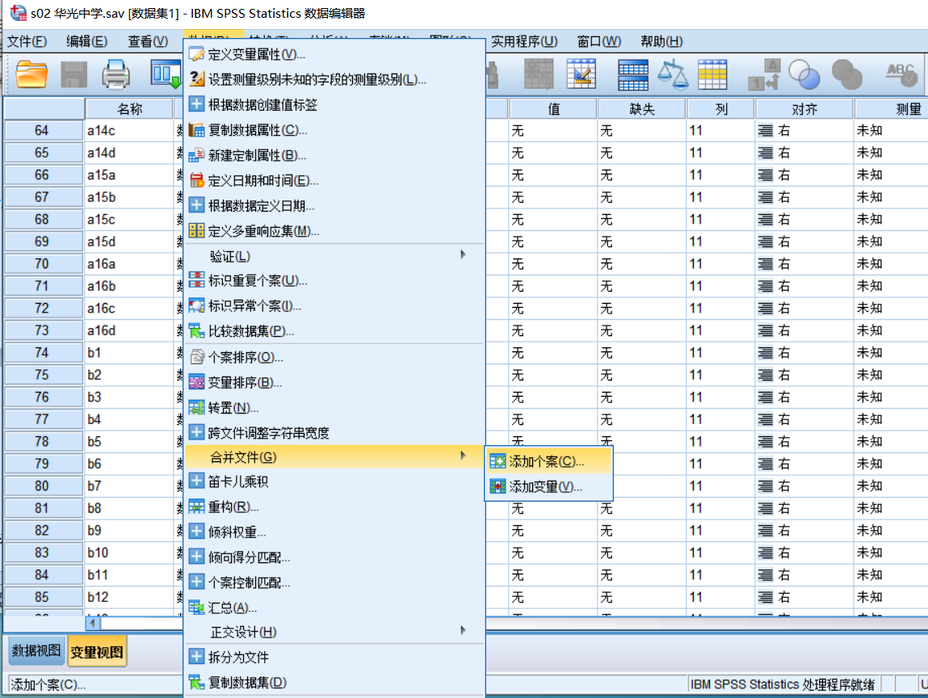Click the 对齐 column header
This screenshot has width=928, height=698.
(804, 109)
